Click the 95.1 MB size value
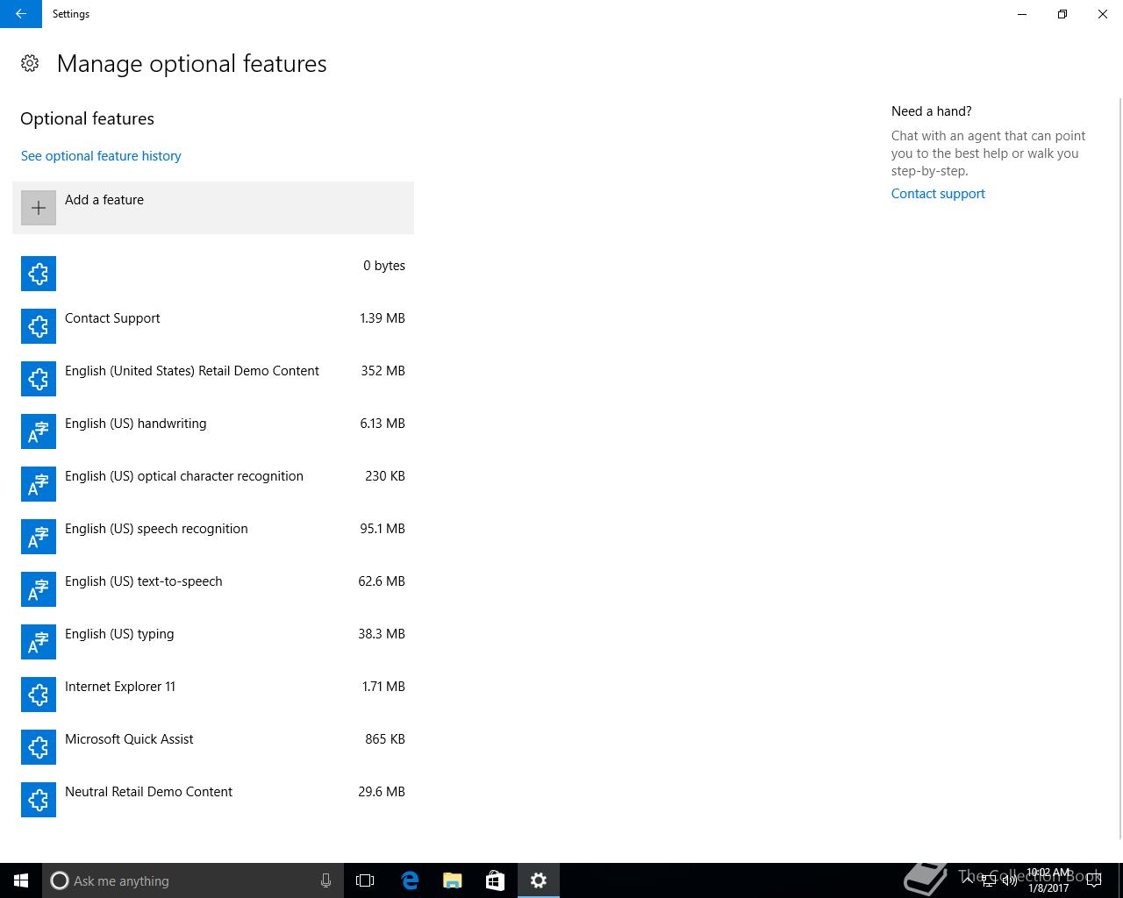Viewport: 1123px width, 898px height. pyautogui.click(x=383, y=529)
